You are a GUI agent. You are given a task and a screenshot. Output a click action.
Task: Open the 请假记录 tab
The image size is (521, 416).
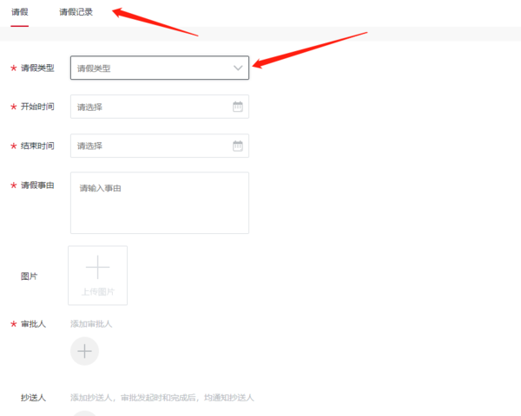tap(76, 12)
